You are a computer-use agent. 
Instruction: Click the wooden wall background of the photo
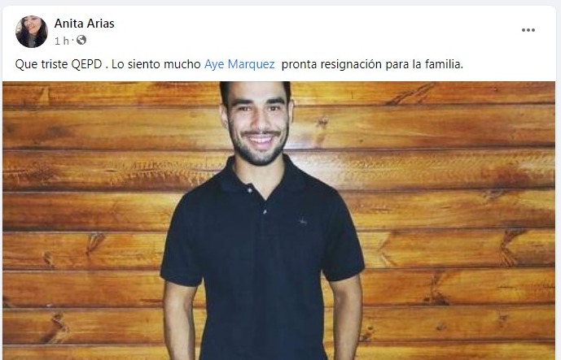point(447,215)
